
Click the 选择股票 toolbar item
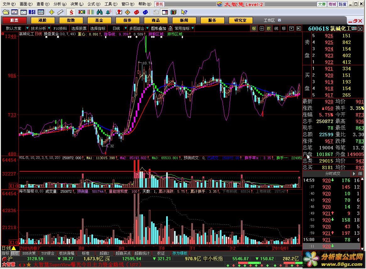tap(79, 29)
